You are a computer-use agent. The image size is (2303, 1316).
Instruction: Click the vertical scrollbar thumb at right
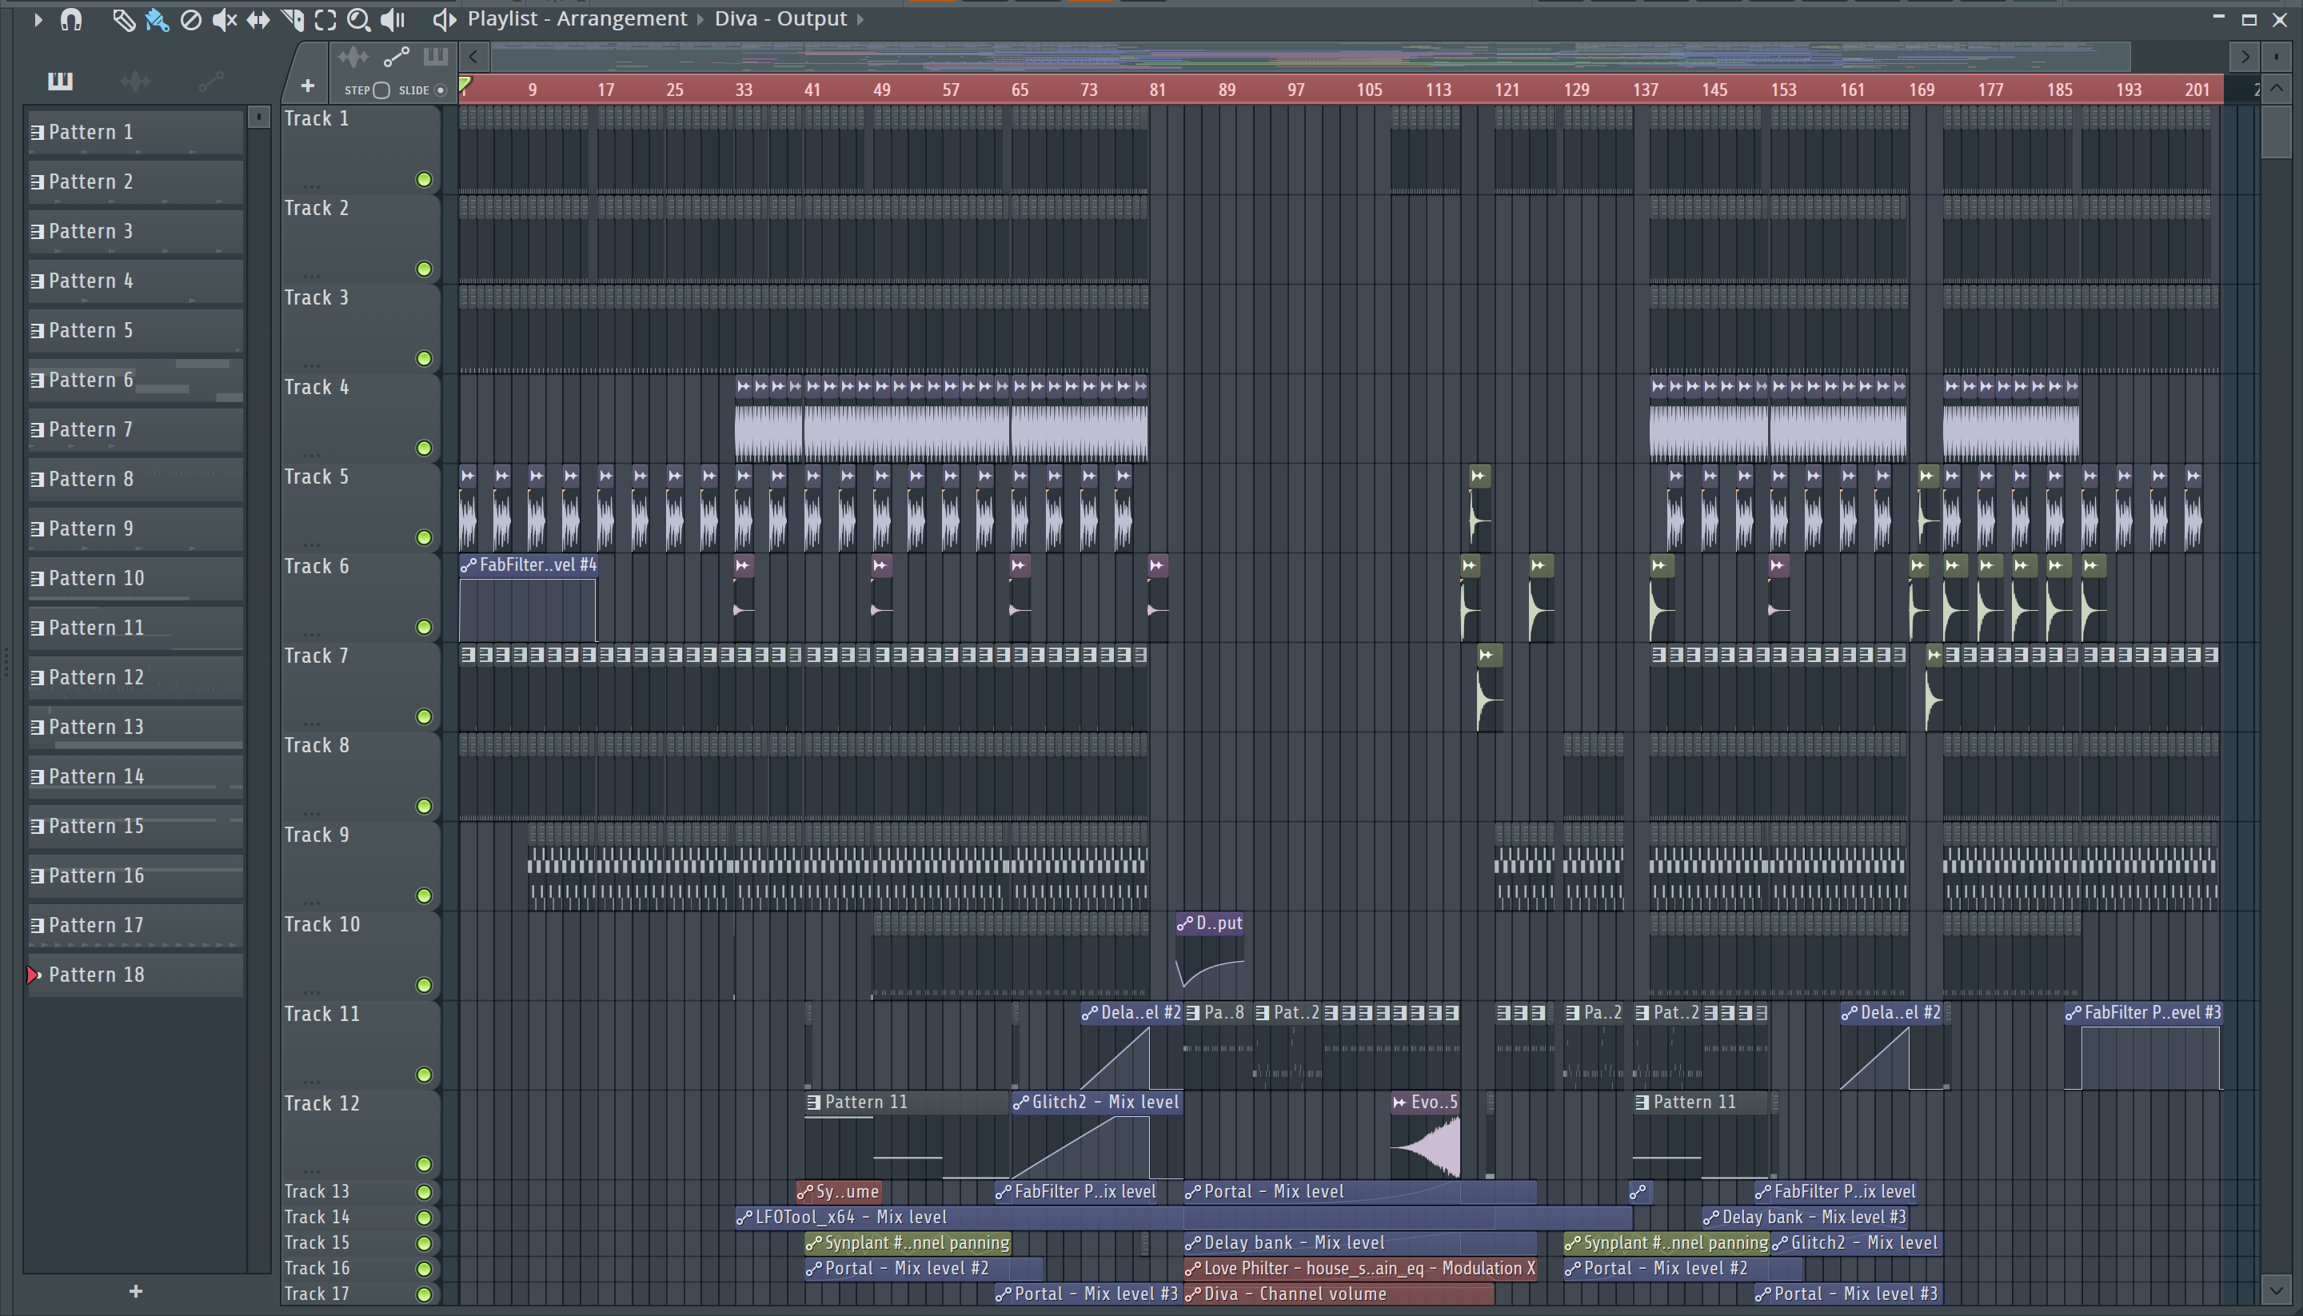(x=2276, y=133)
